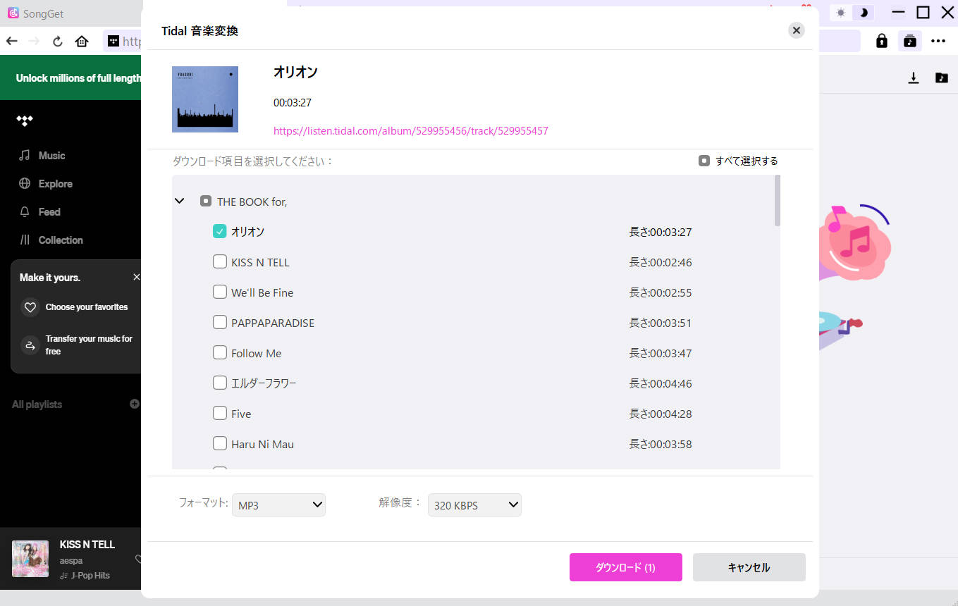Reload the page with the refresh icon
This screenshot has height=606, width=958.
coord(58,41)
